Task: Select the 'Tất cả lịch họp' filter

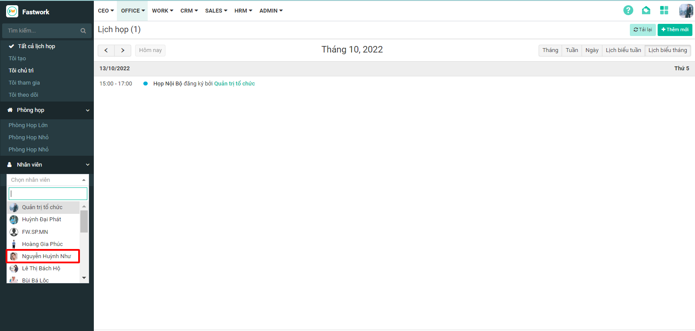Action: [36, 46]
